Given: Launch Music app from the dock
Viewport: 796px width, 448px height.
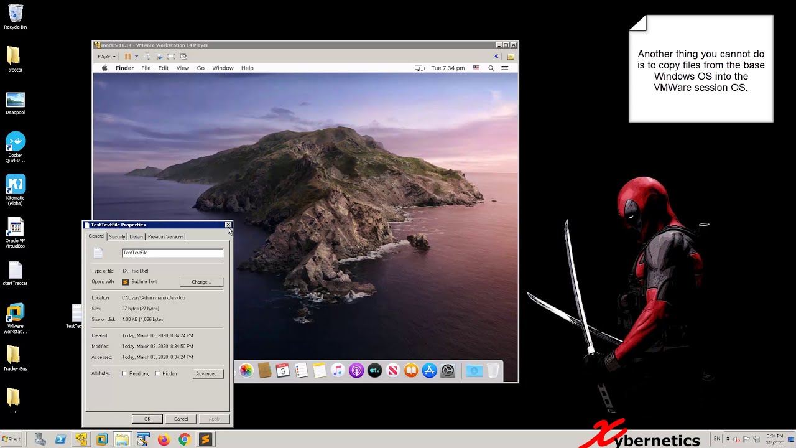Looking at the screenshot, I should pyautogui.click(x=338, y=371).
